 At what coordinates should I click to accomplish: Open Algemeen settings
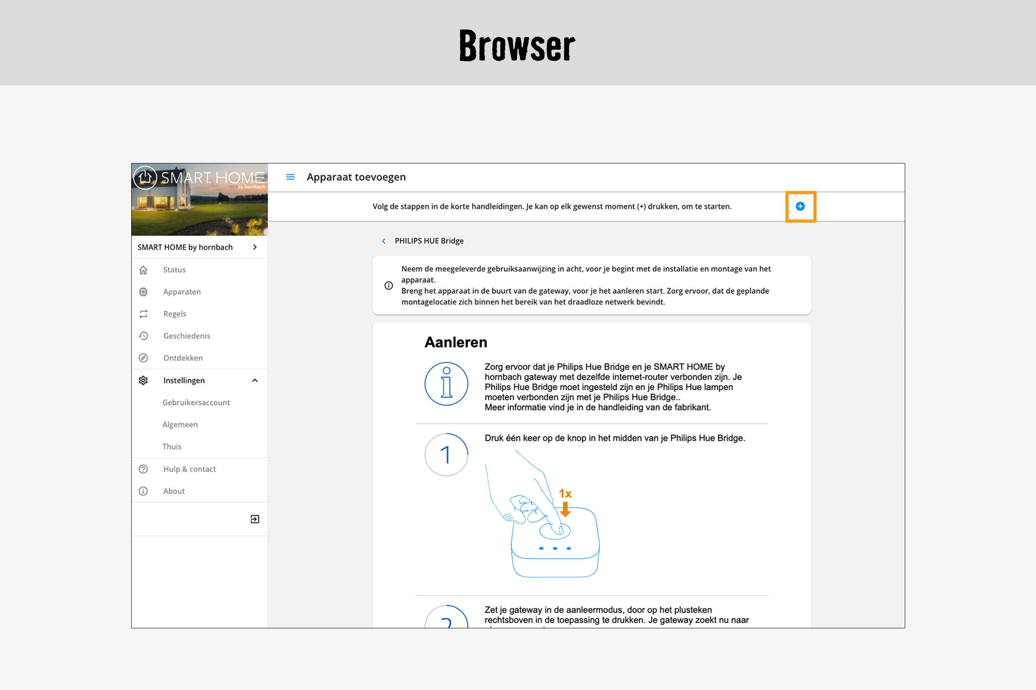(x=180, y=425)
